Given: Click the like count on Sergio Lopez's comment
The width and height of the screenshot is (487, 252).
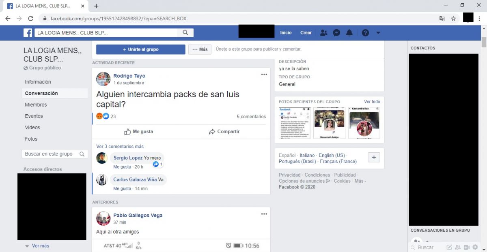Looking at the screenshot, I should (158, 164).
